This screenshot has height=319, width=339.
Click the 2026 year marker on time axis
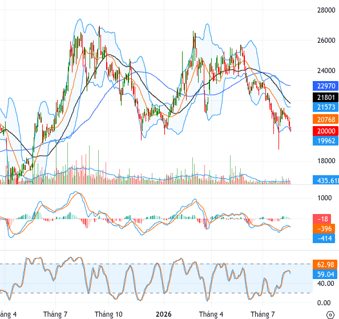pyautogui.click(x=164, y=314)
